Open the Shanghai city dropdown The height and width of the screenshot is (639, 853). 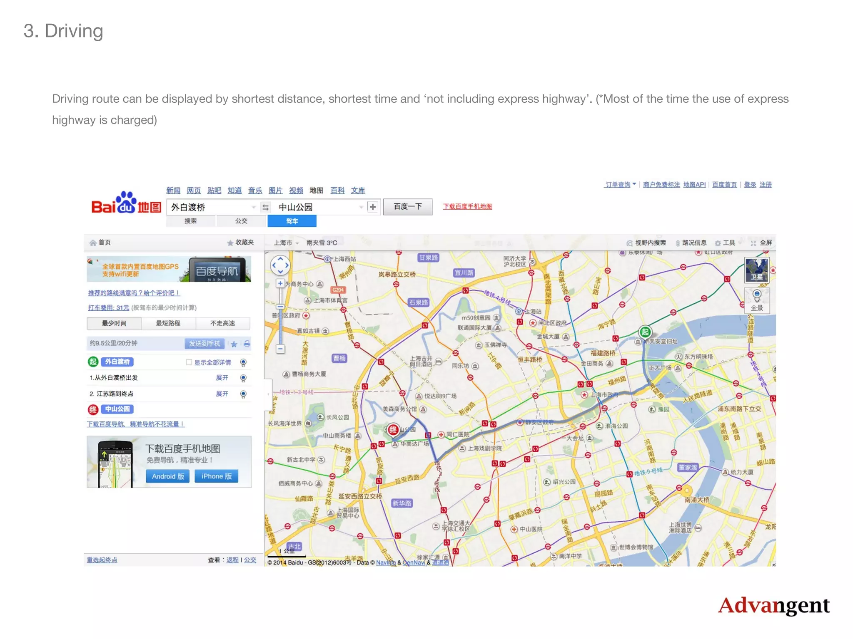point(286,243)
